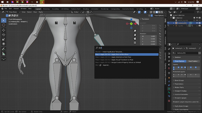Image resolution: width=202 pixels, height=113 pixels.
Task: Click Blender logo menu icon
Action: click(x=2, y=9)
